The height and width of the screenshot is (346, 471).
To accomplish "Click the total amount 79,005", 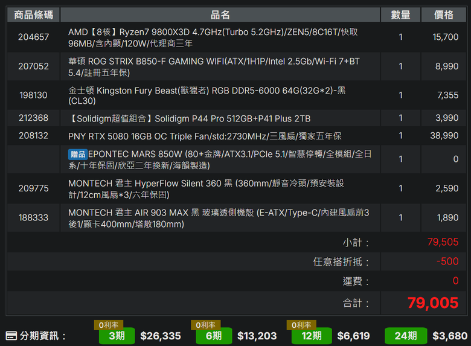I will coord(433,303).
